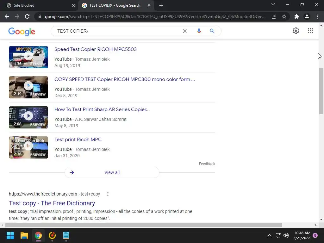Reload the Google search page
324x243 pixels.
[27, 16]
